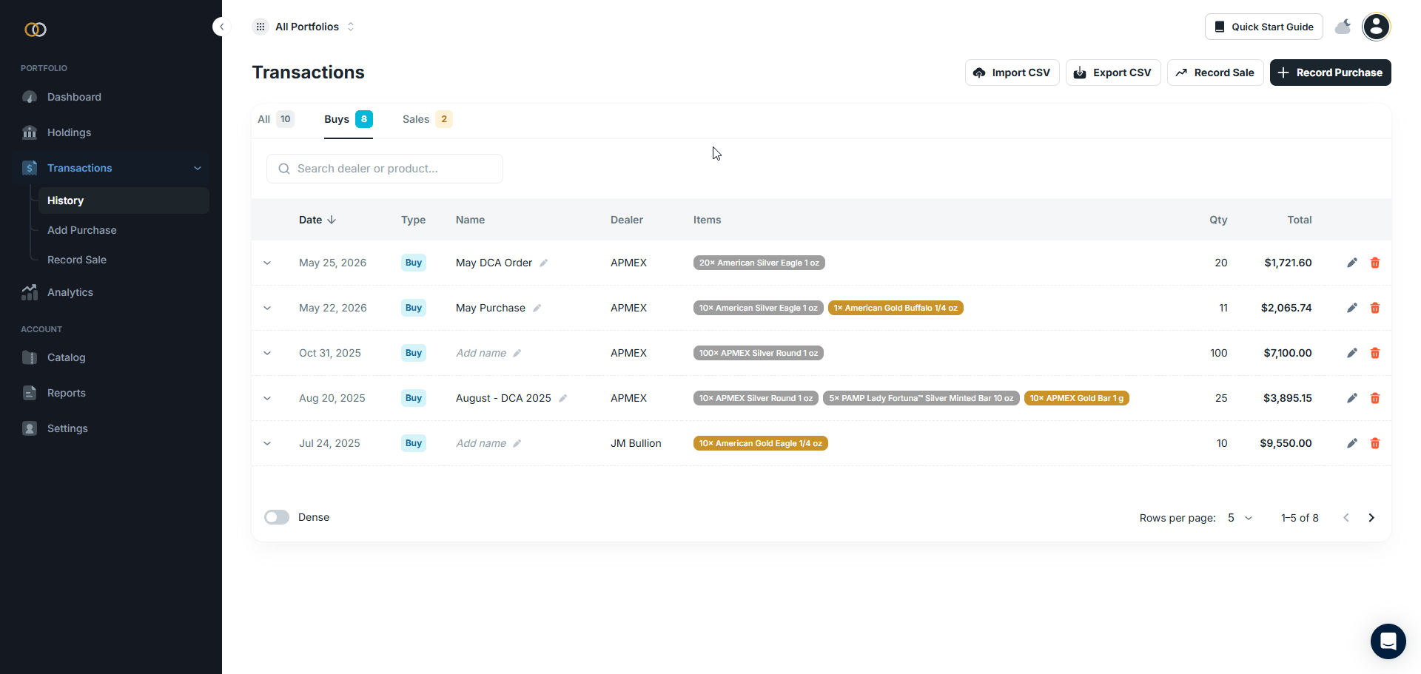The image size is (1421, 674).
Task: Rename May DCA Order with pencil icon
Action: pyautogui.click(x=544, y=263)
